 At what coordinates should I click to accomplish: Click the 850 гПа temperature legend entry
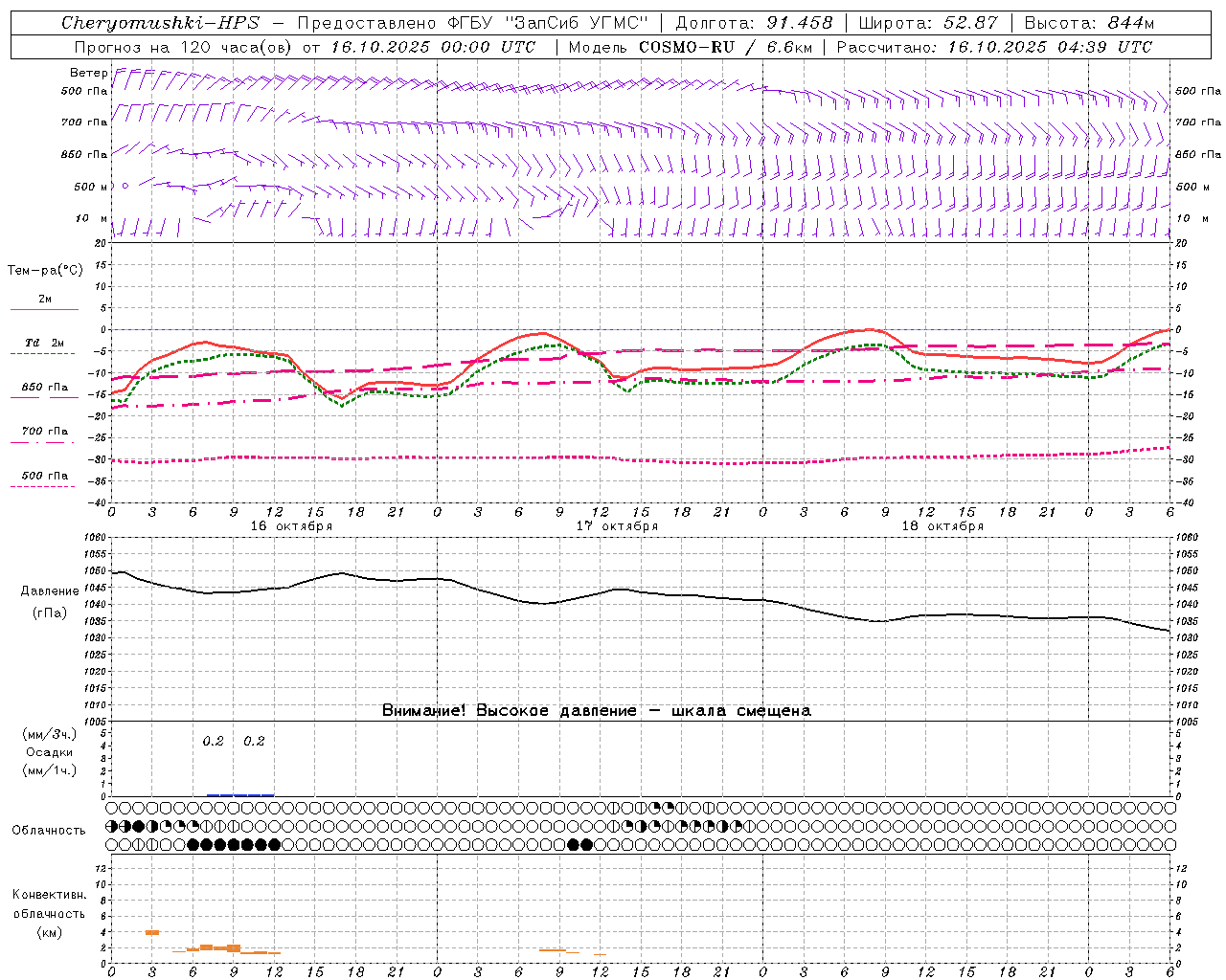[44, 388]
